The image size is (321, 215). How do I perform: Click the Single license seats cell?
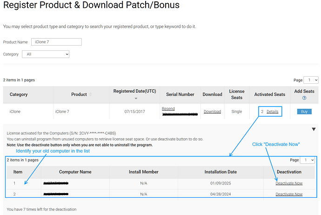pos(237,112)
